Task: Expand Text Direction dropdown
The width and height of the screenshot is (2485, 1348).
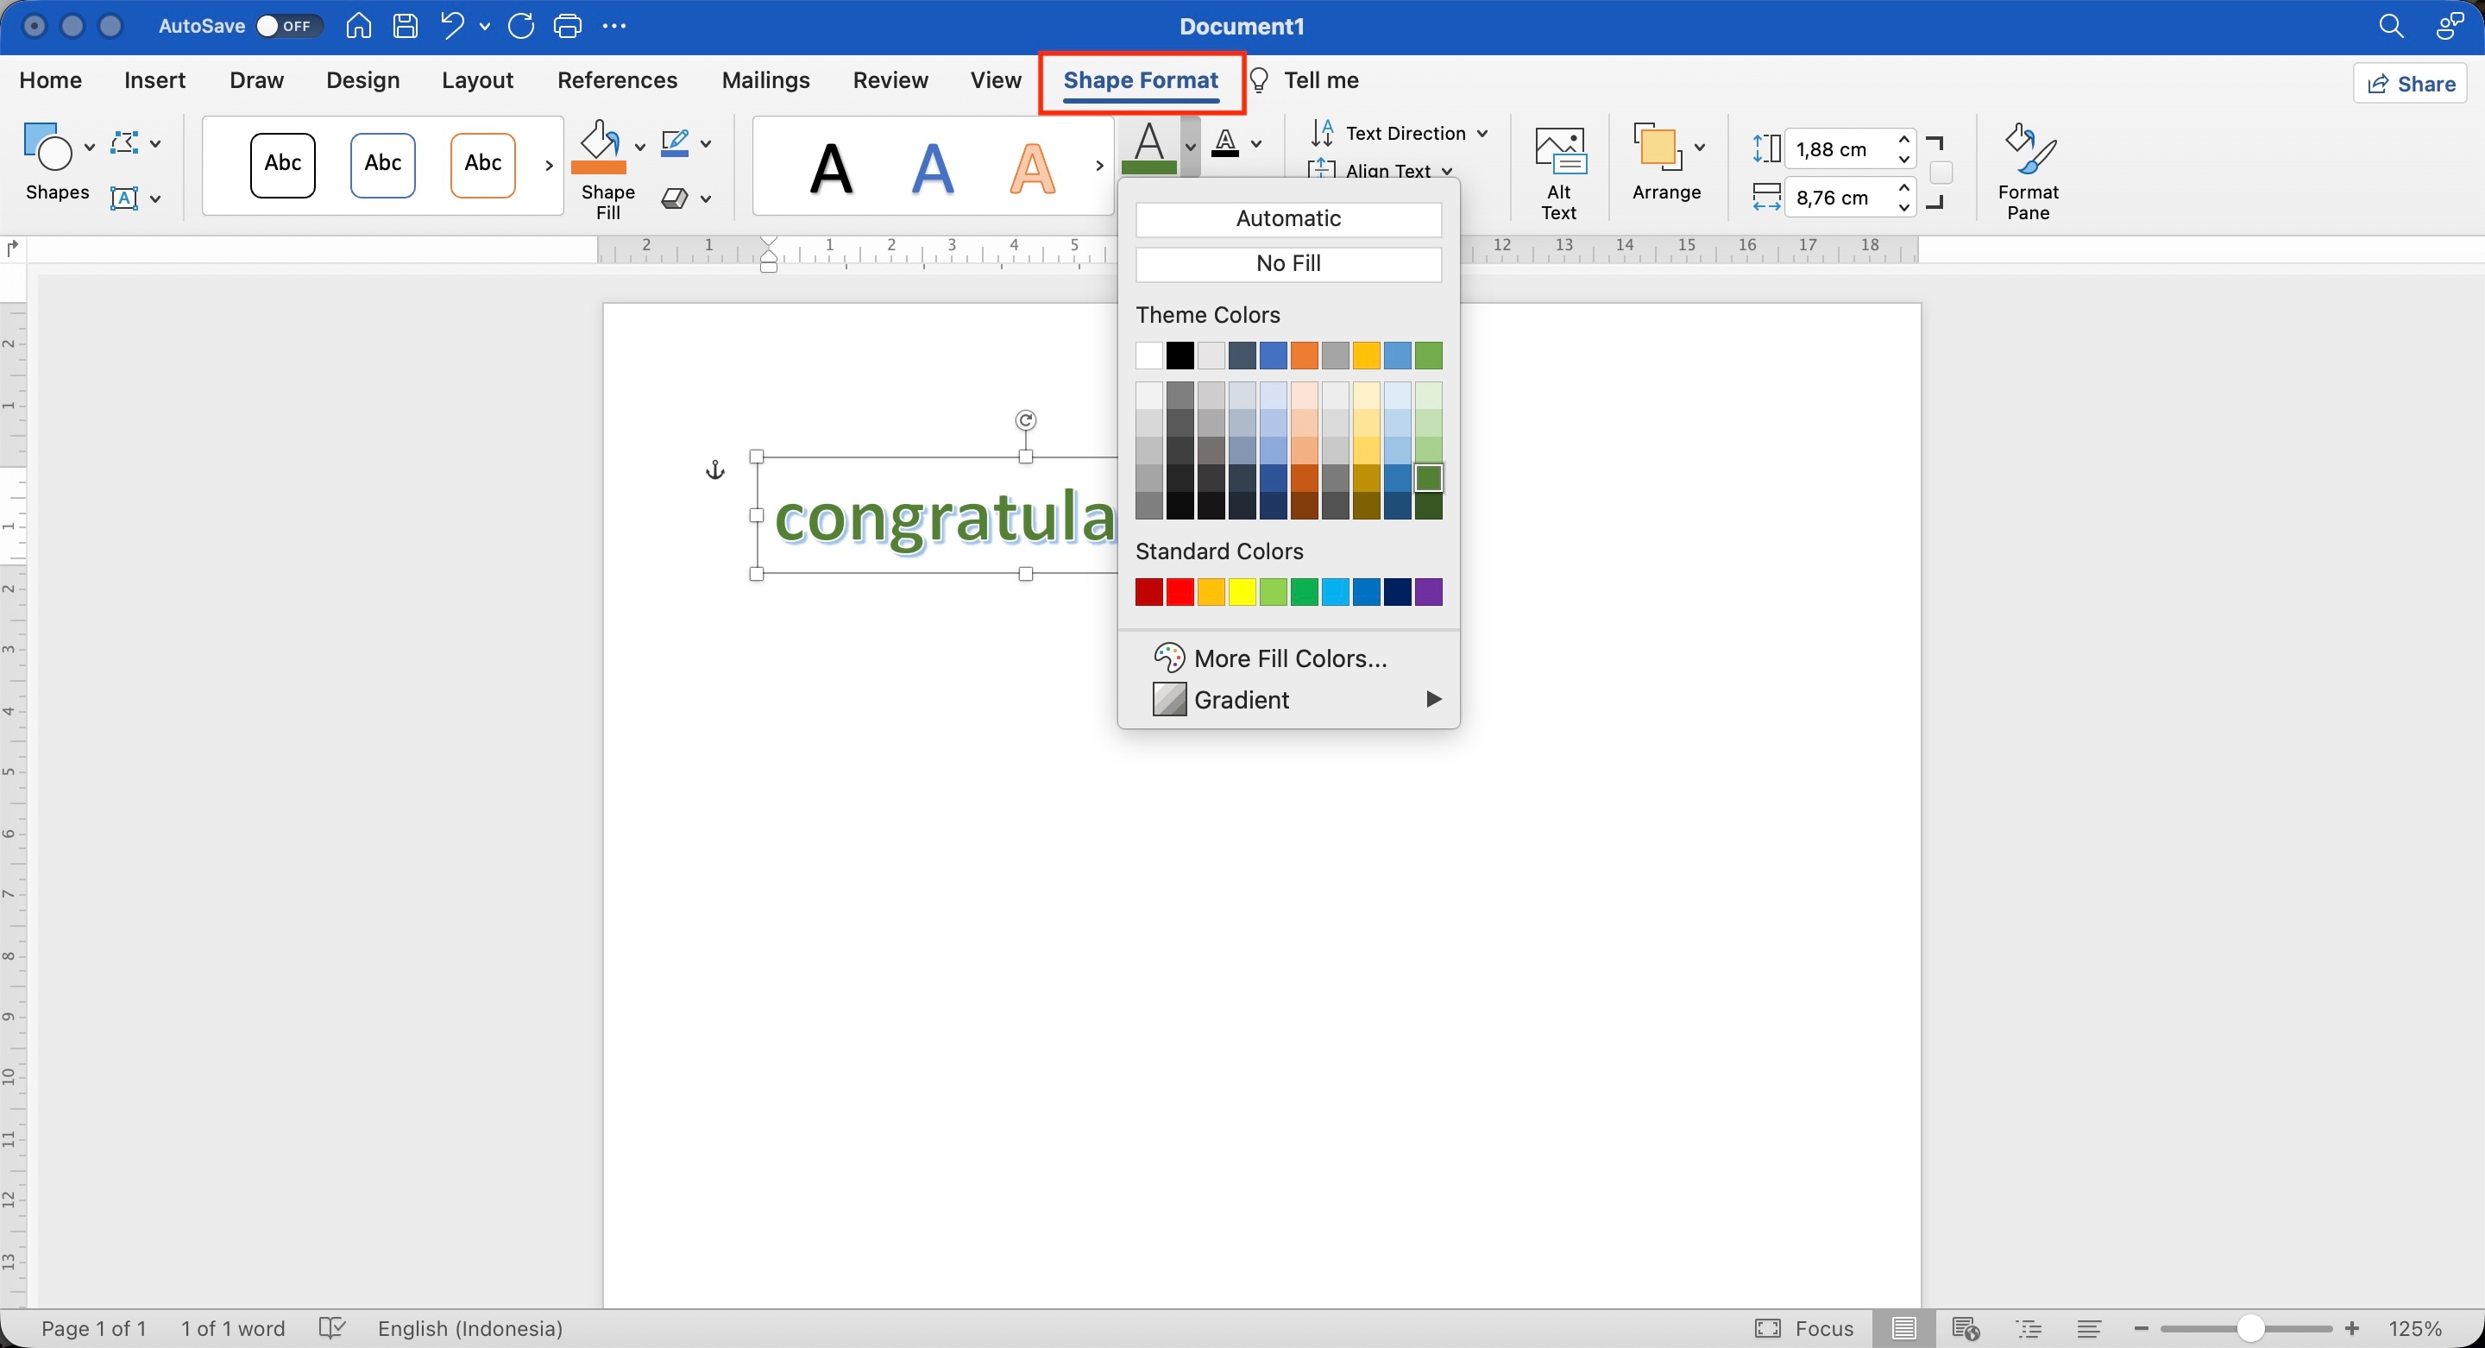Action: coord(1482,133)
